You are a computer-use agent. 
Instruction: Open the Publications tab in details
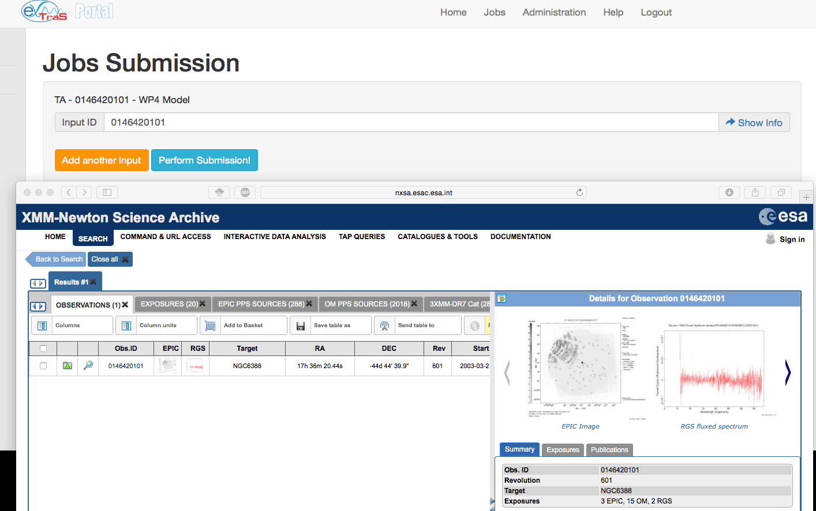[x=609, y=450]
